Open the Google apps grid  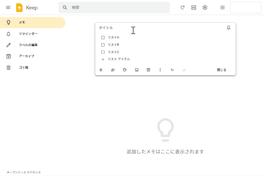[222, 8]
